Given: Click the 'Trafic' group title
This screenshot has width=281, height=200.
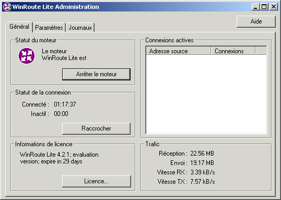Looking at the screenshot, I should tap(153, 144).
